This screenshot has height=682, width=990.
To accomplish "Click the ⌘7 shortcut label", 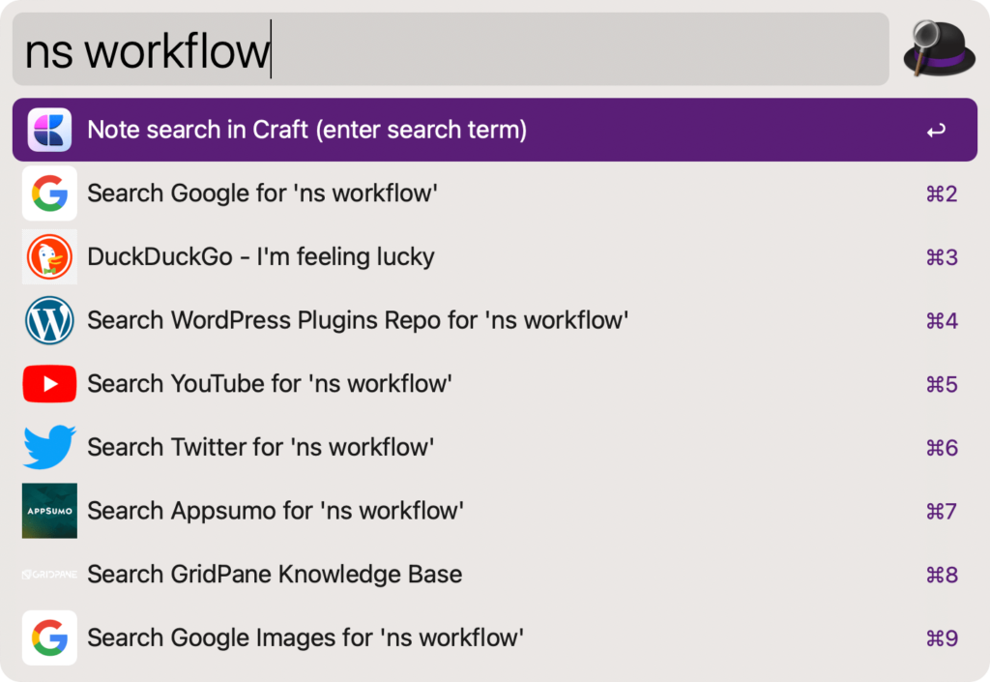I will tap(942, 512).
